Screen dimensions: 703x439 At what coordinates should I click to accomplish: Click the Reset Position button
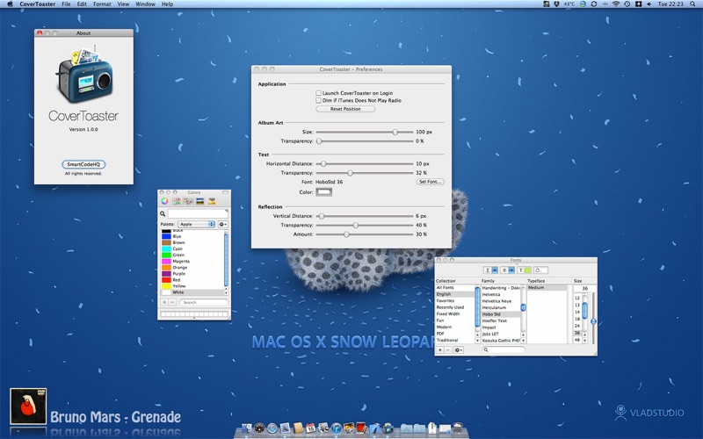click(345, 109)
